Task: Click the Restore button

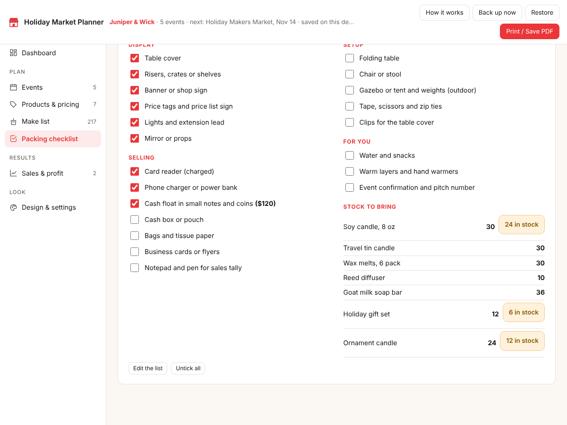Action: coord(542,13)
